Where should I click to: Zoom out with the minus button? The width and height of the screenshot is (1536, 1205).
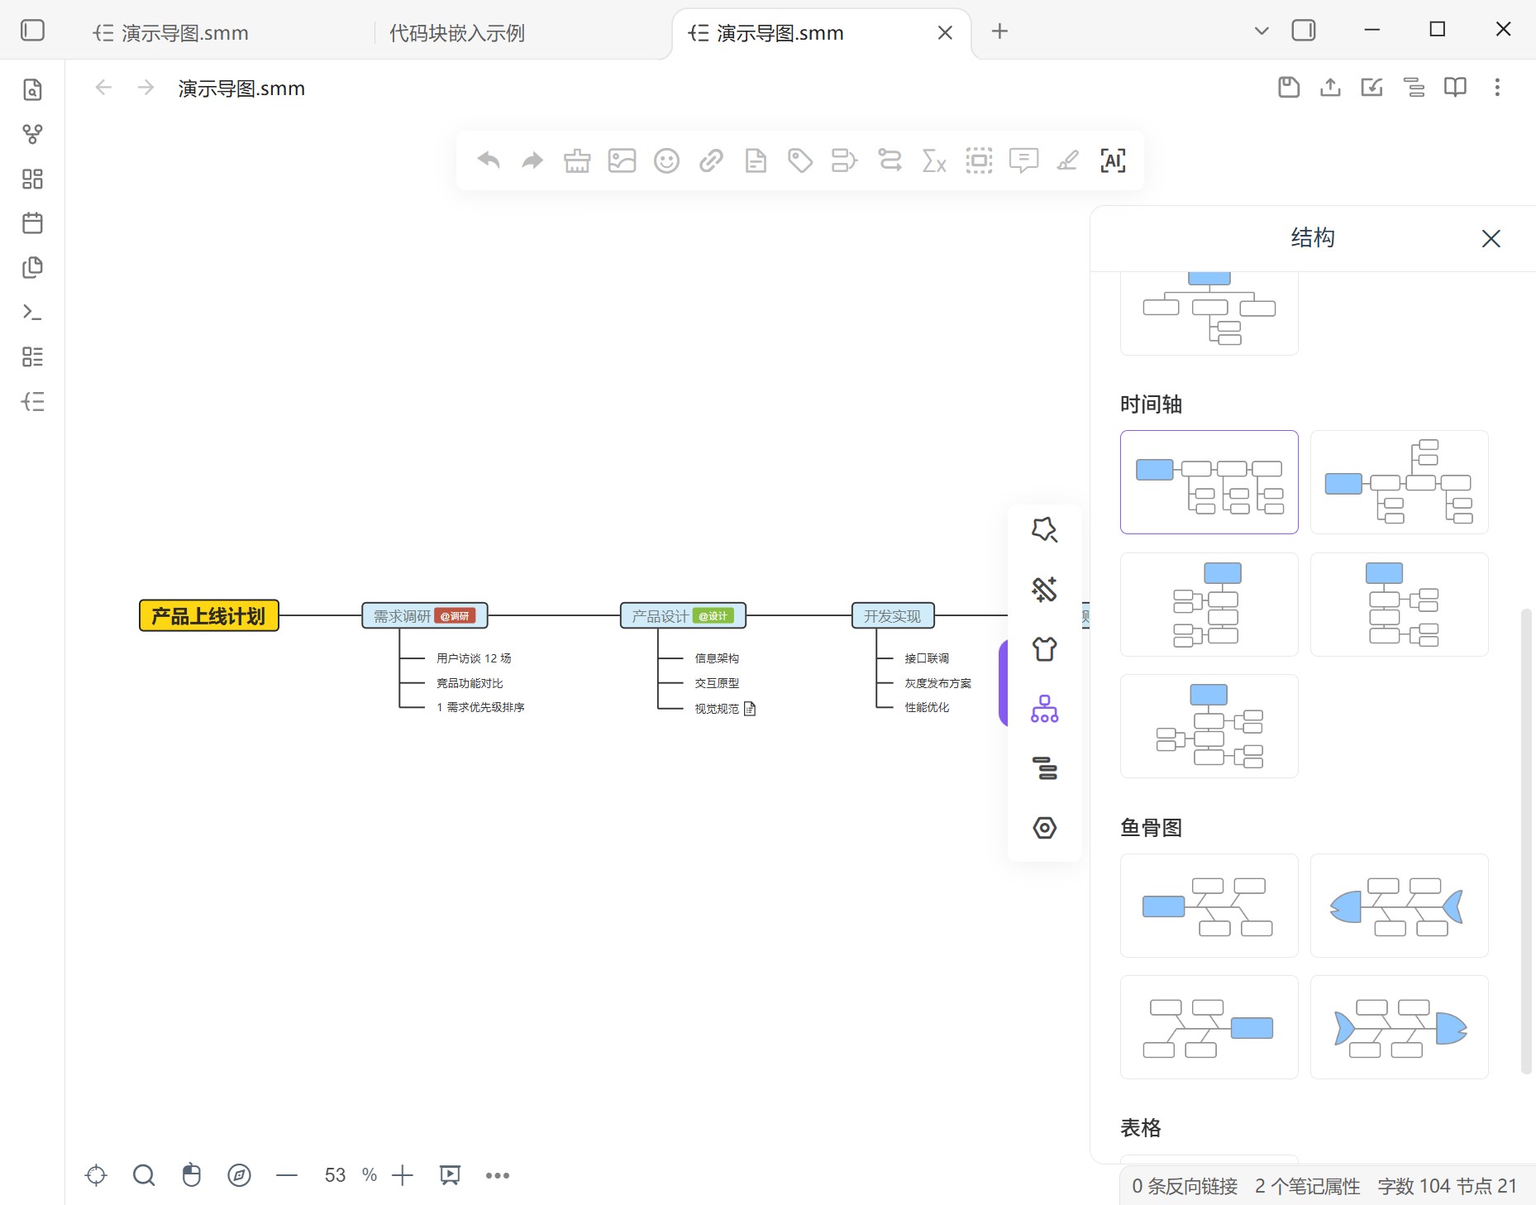[x=287, y=1175]
